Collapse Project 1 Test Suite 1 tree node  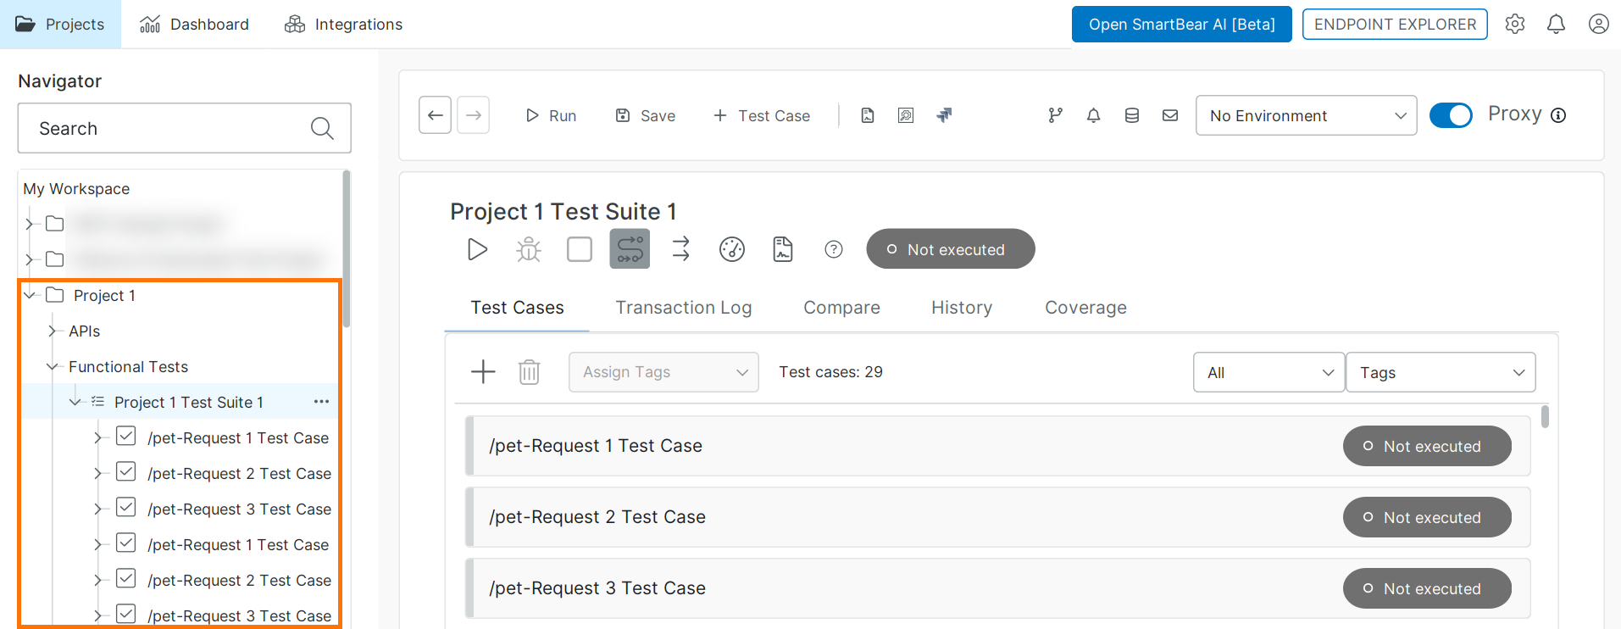tap(75, 402)
